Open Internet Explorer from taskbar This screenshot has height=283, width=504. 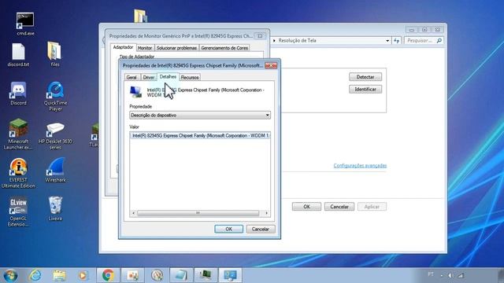pos(35,275)
